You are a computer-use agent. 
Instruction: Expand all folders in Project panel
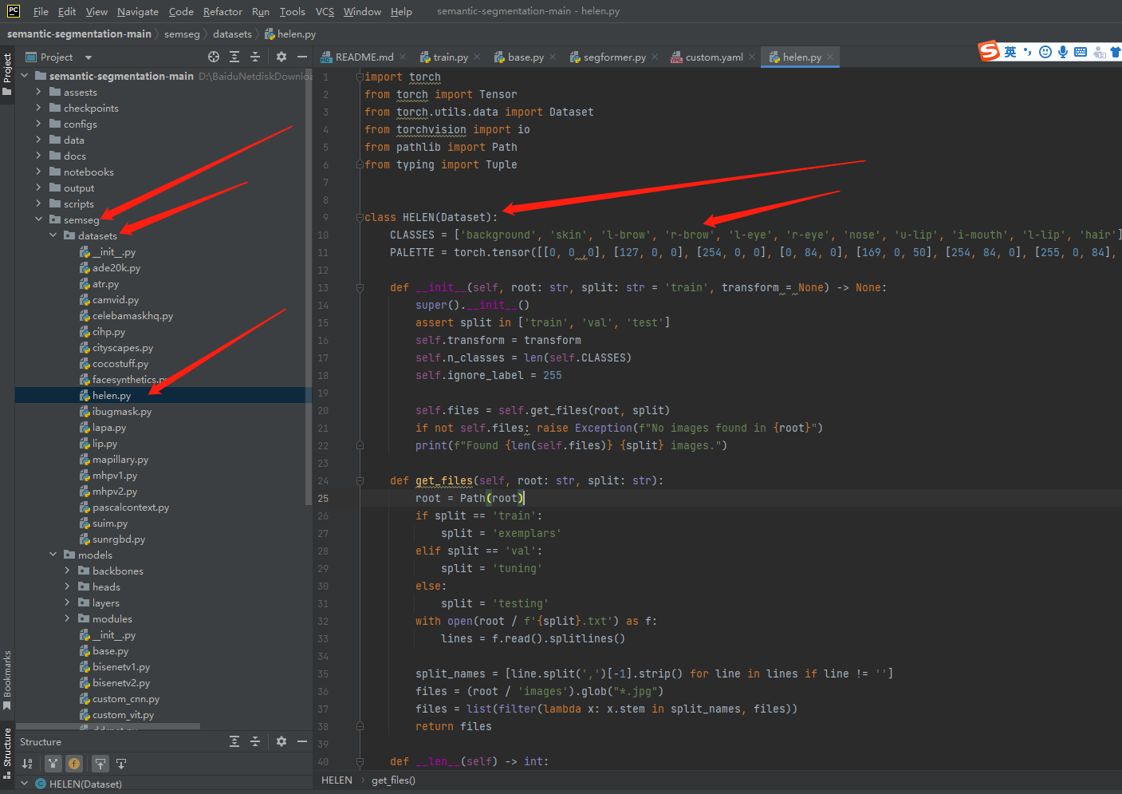coord(234,57)
